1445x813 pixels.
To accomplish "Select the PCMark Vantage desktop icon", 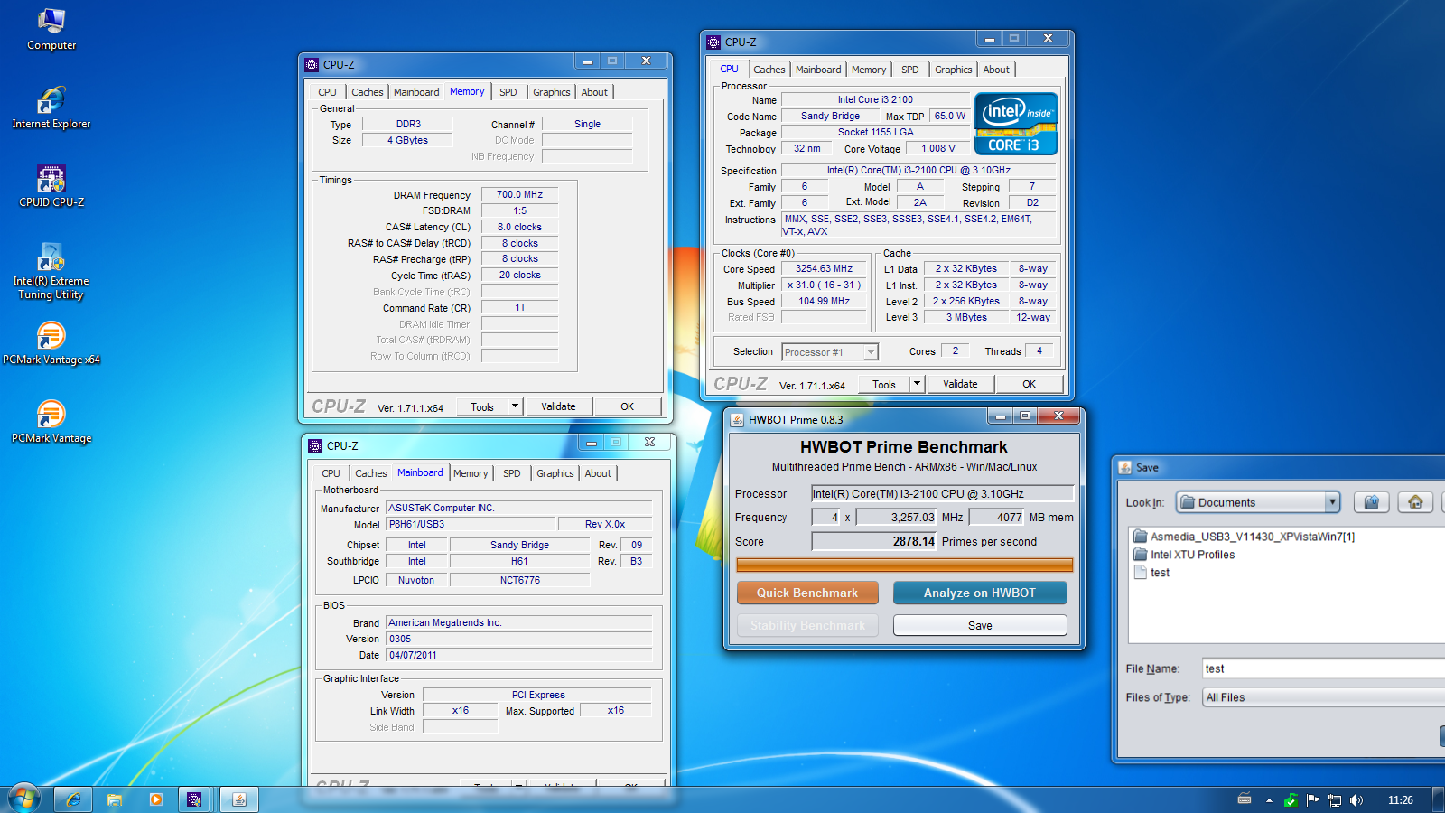I will pos(51,423).
